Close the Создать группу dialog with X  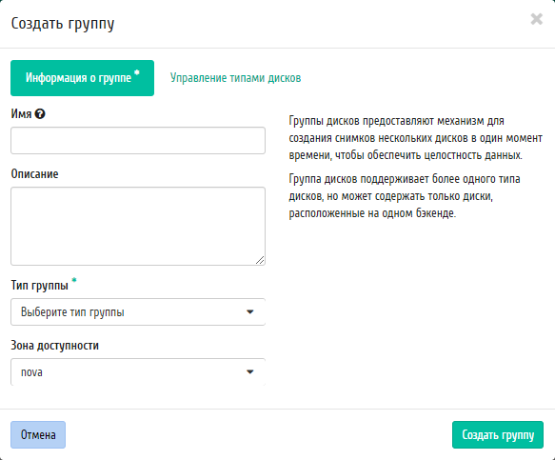(x=537, y=19)
